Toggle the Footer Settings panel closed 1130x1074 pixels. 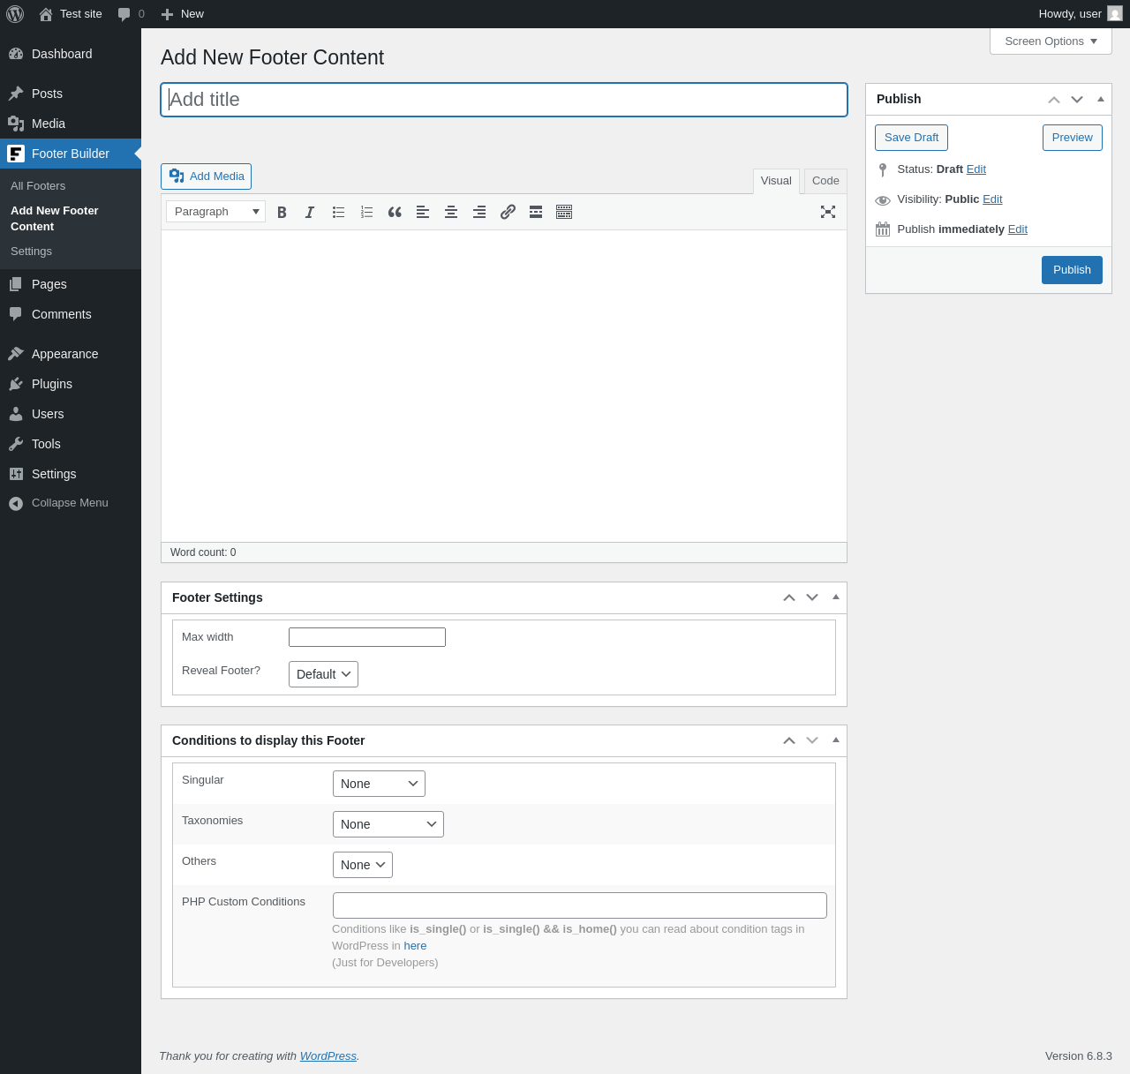(x=835, y=597)
